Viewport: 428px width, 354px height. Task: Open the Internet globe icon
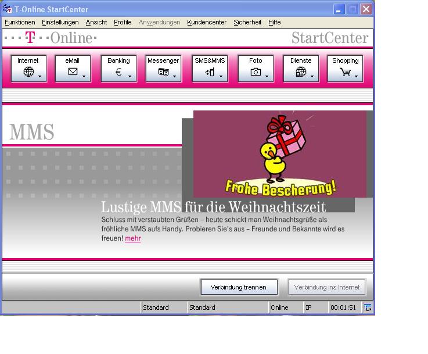(28, 72)
